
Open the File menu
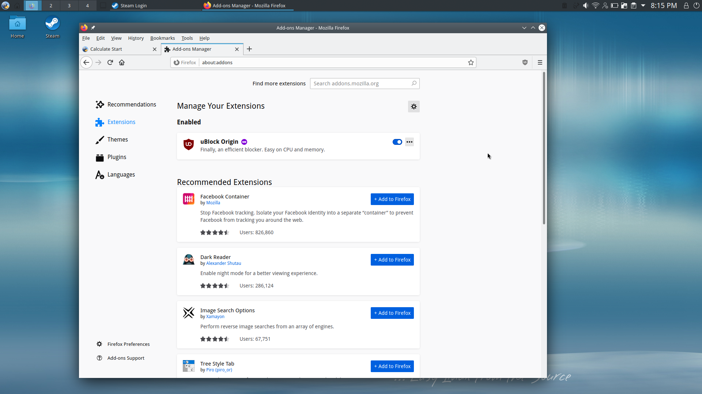coord(86,38)
